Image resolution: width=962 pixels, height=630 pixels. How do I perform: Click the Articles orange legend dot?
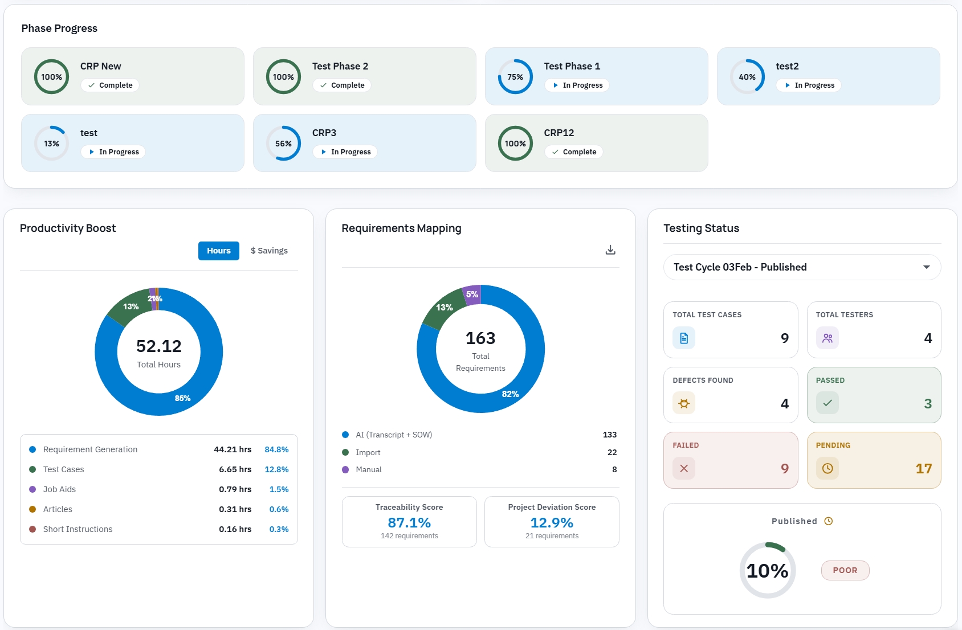click(x=32, y=509)
